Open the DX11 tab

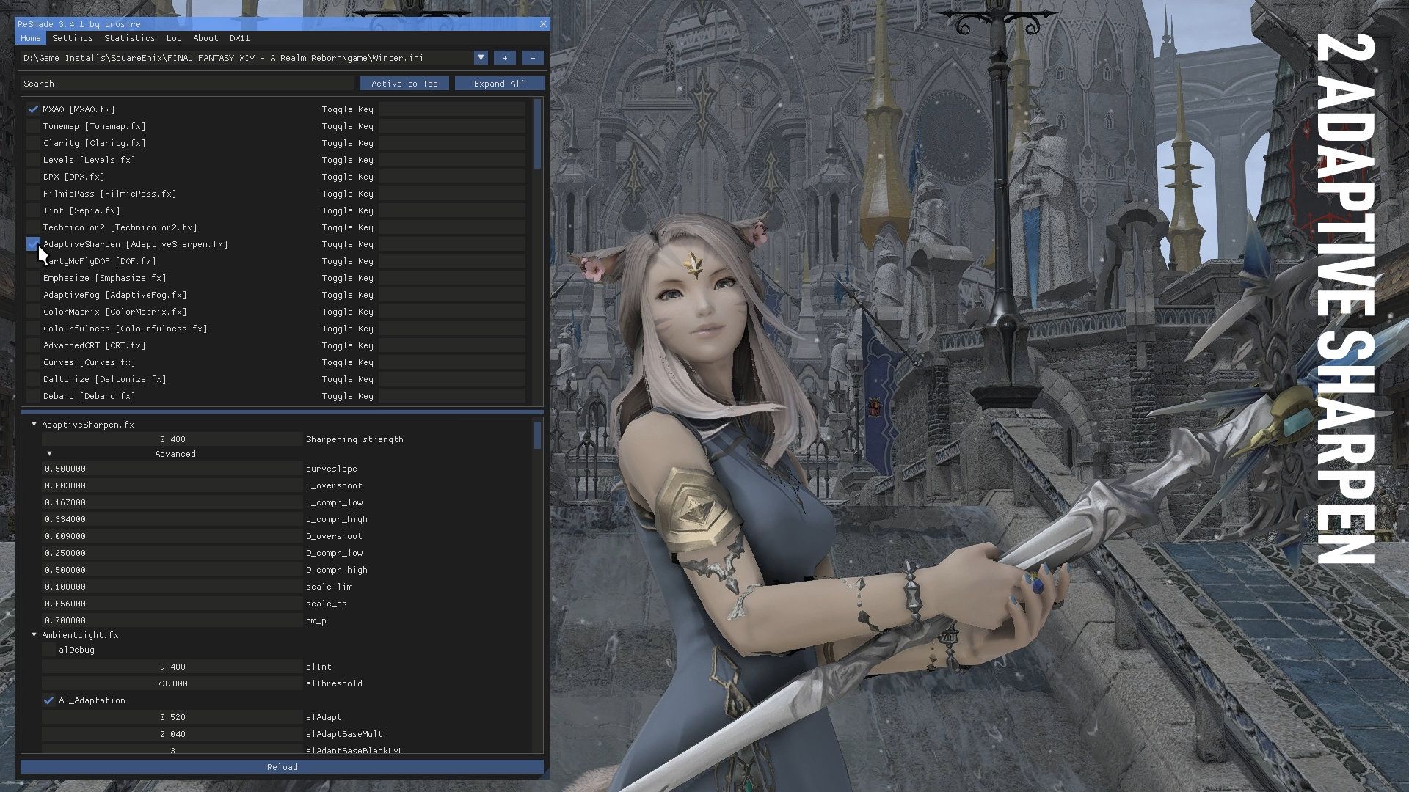pyautogui.click(x=240, y=38)
